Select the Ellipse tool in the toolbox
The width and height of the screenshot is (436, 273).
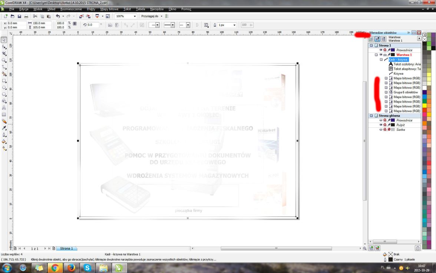(x=4, y=88)
